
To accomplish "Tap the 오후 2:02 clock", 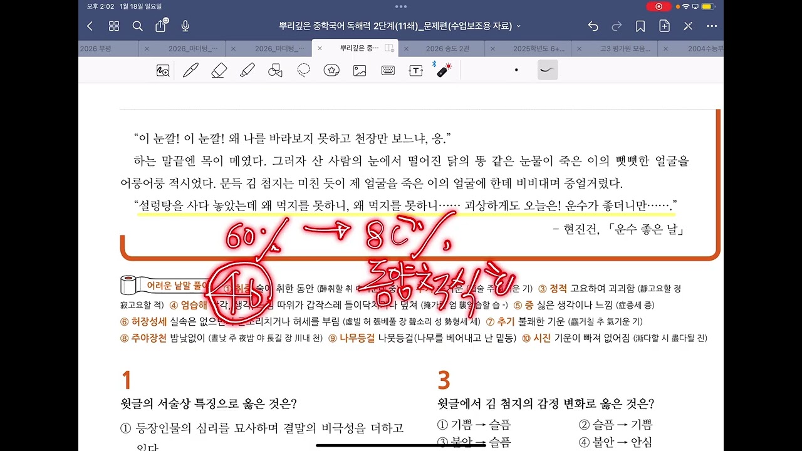I will click(x=101, y=6).
